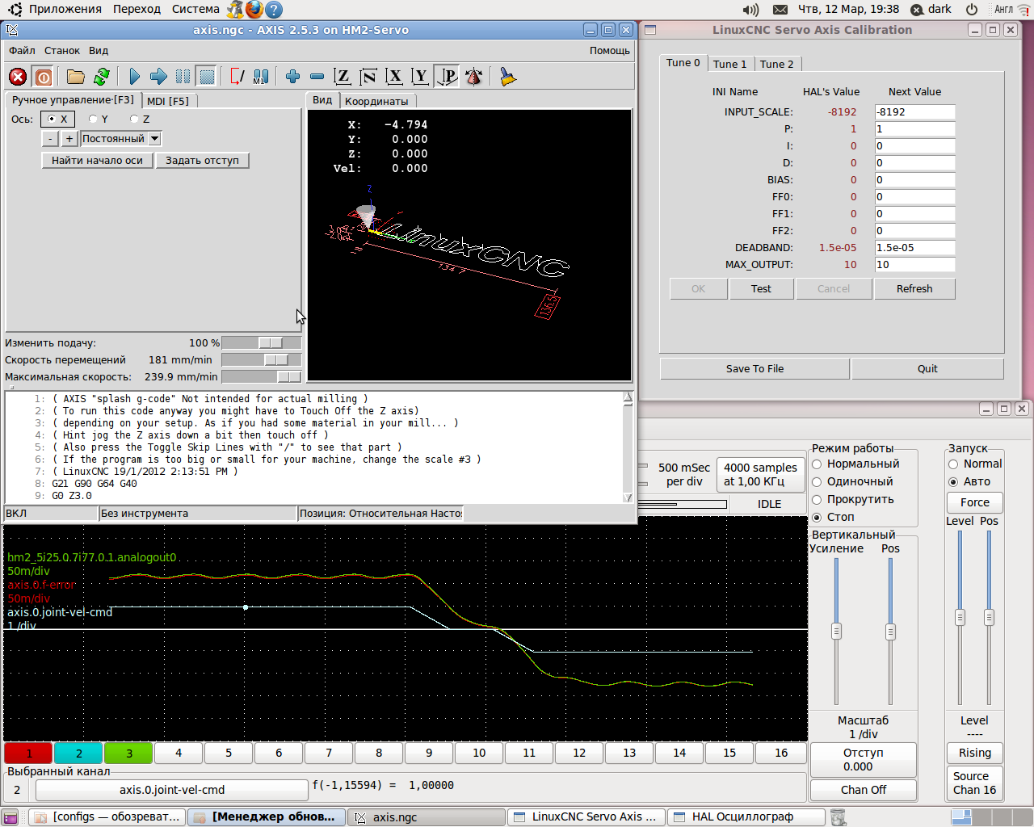Reload the current file
The width and height of the screenshot is (1034, 827).
102,77
